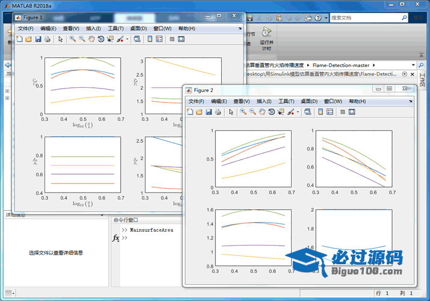Click Open File icon in Figure 1 toolbar

tap(28, 39)
